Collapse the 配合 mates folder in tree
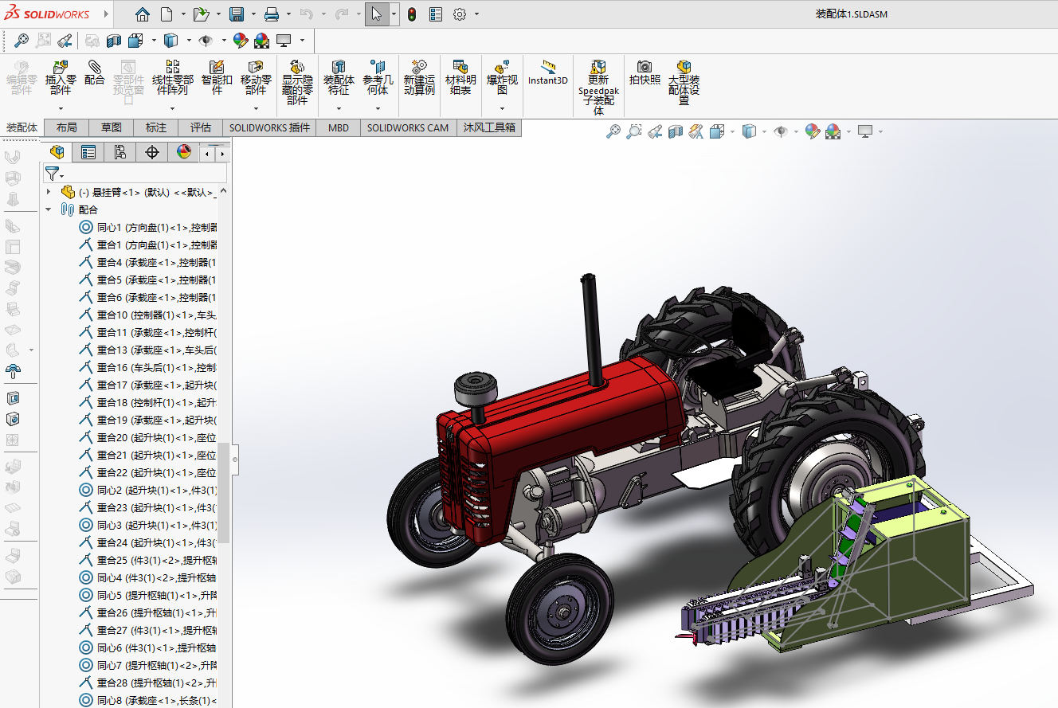Screen dimensions: 1058x708 coord(49,209)
